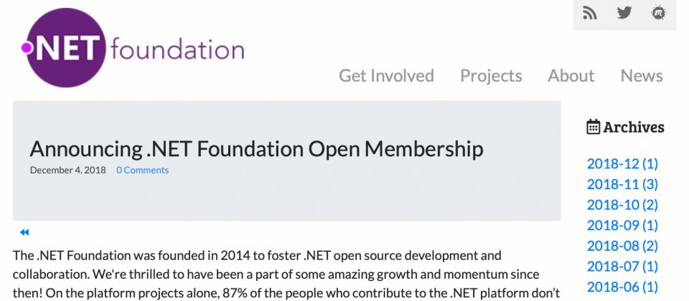689x301 pixels.
Task: Open the Meetup icon link
Action: 658,13
